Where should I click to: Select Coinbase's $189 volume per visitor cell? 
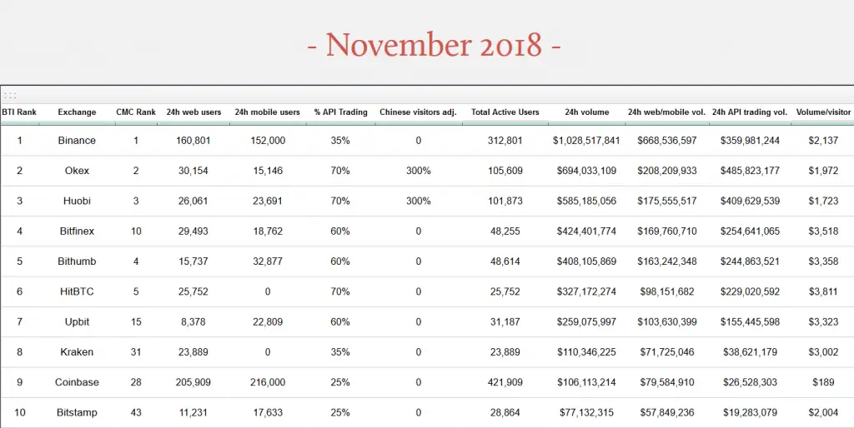coord(823,382)
